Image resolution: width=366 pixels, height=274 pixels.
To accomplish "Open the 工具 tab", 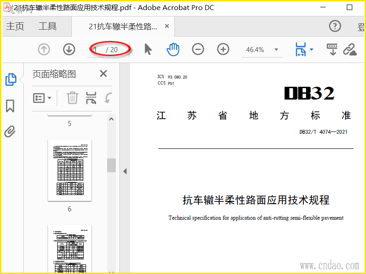I will 48,26.
